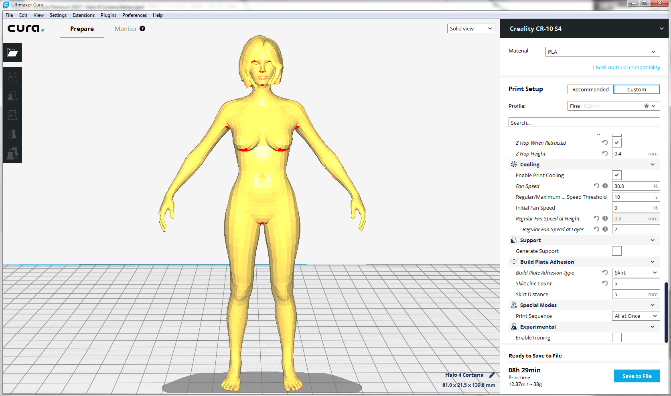Screen dimensions: 671x396
Task: Click the Skirt Distance value field
Action: click(636, 294)
